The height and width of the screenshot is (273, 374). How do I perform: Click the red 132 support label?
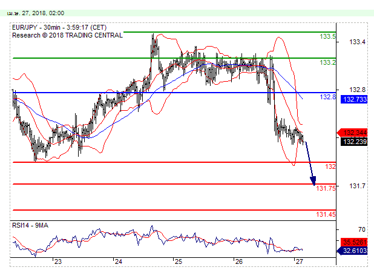point(330,166)
